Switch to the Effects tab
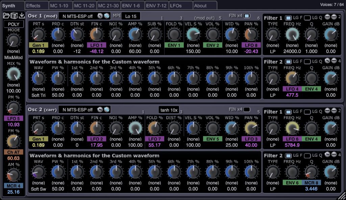346x200 pixels. (36, 6)
